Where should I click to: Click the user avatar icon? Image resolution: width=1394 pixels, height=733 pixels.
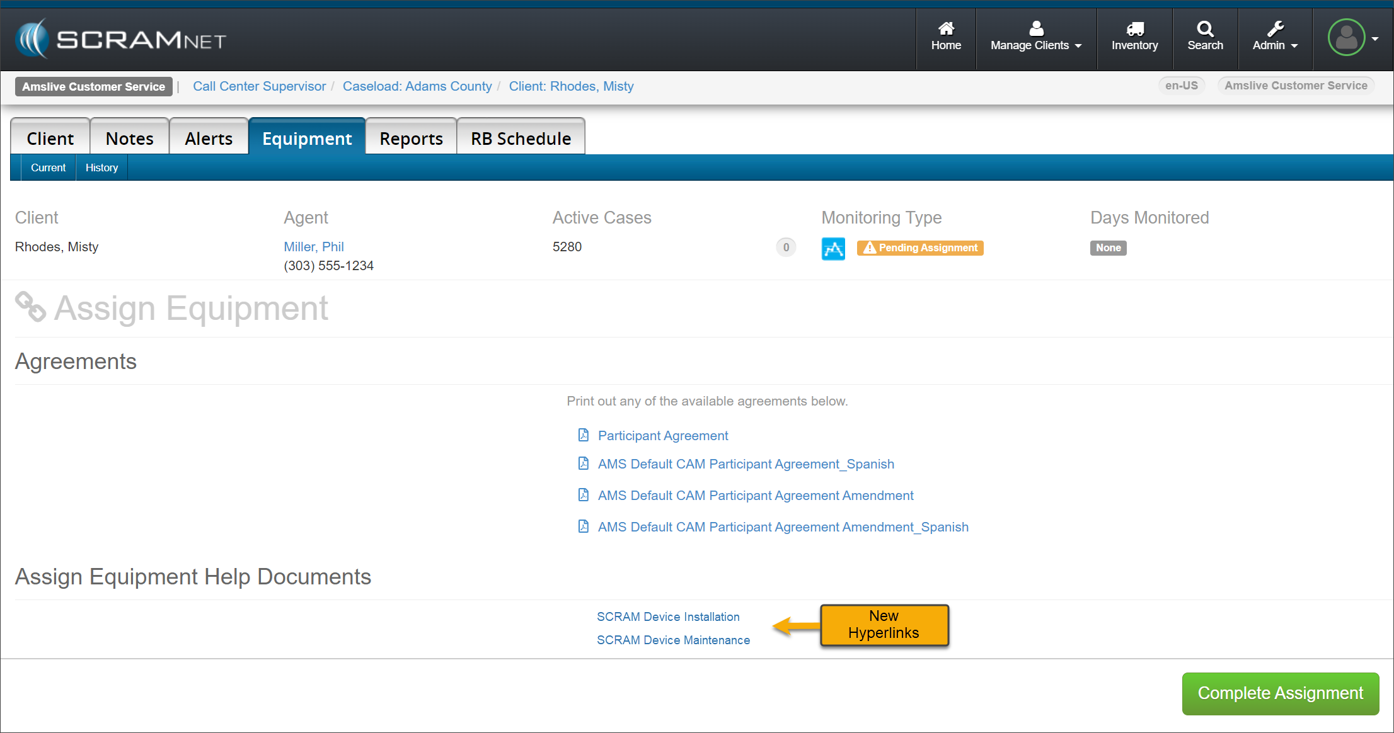click(1345, 38)
